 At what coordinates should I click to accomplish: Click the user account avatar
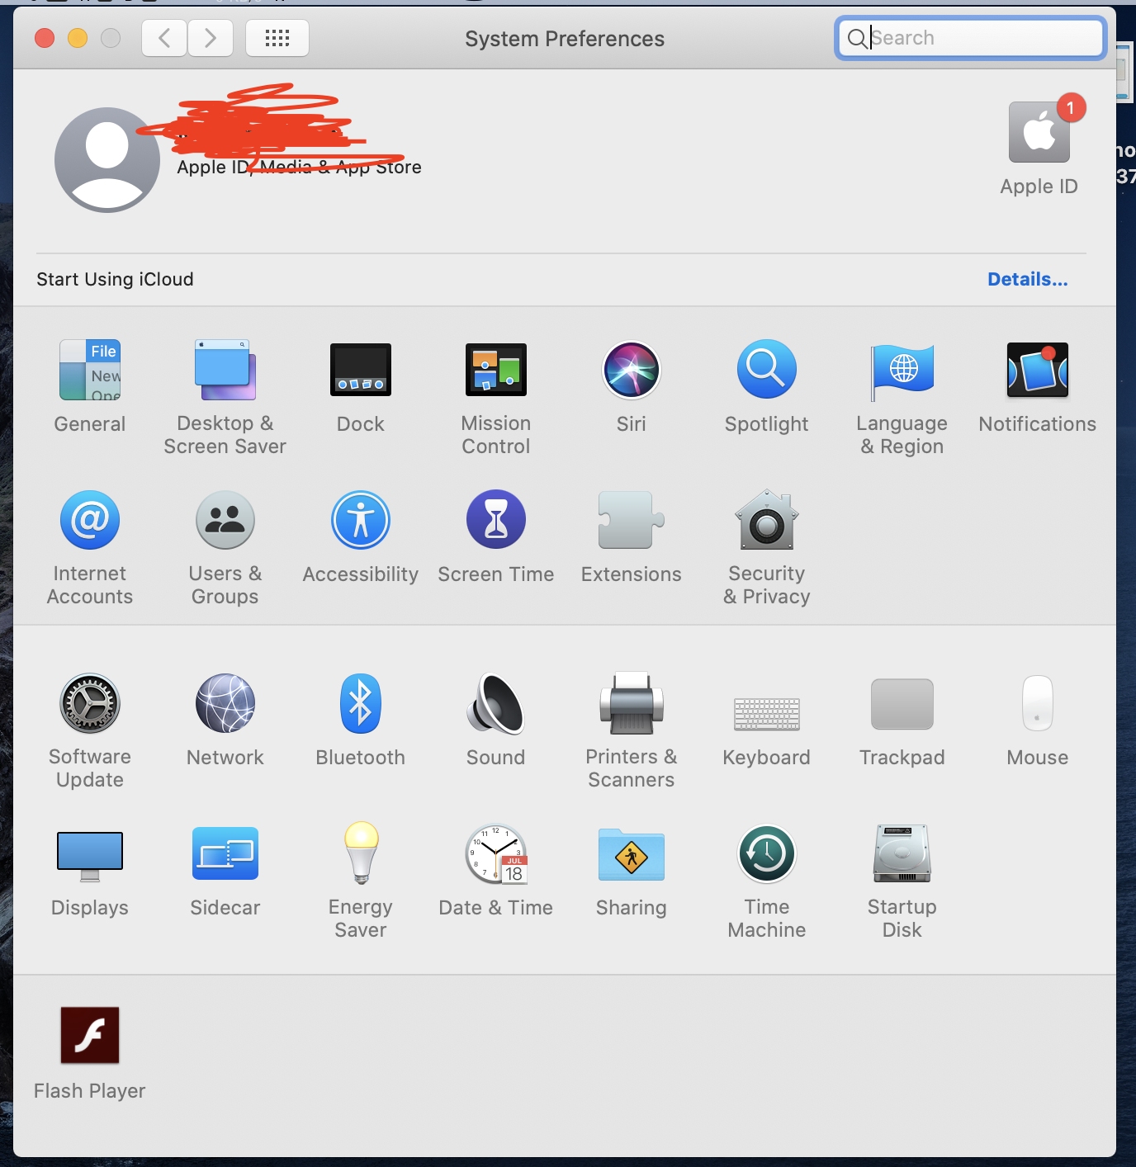[107, 160]
